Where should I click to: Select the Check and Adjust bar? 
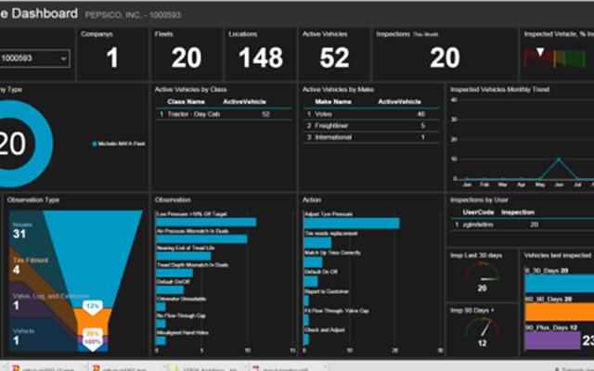(306, 339)
